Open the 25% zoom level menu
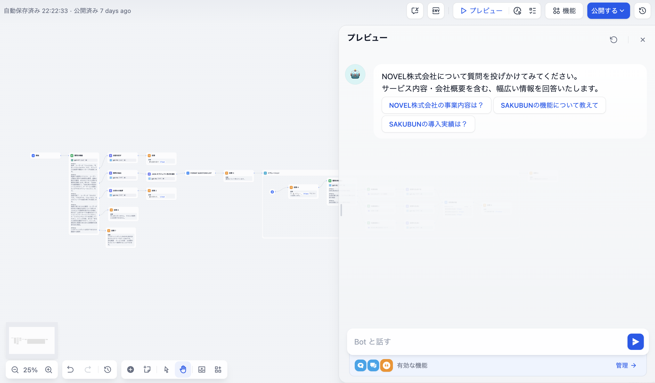Viewport: 655px width, 383px height. 31,370
